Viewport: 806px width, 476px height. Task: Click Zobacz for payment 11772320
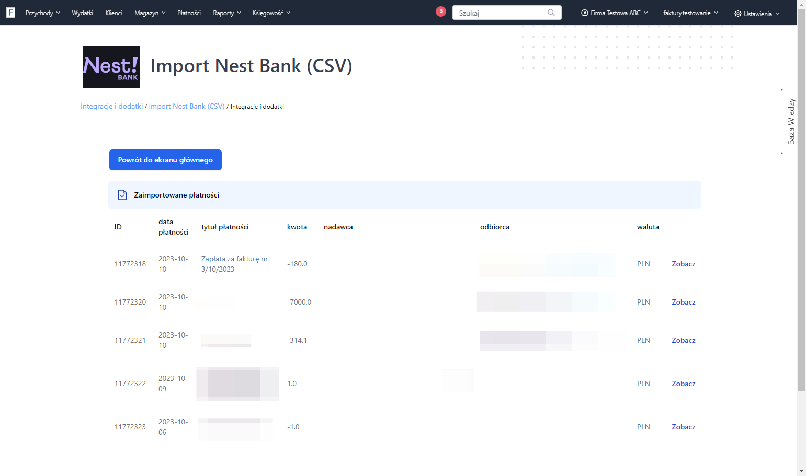tap(683, 302)
